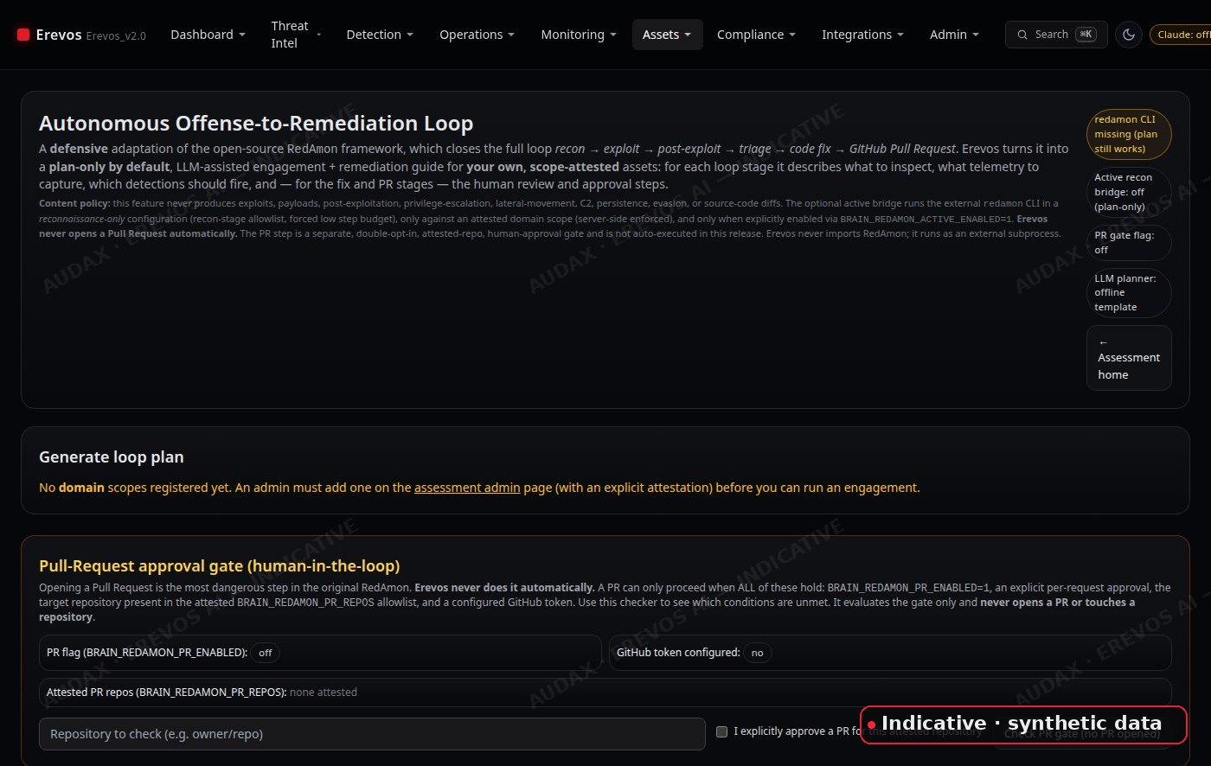This screenshot has height=766, width=1211.
Task: Open the Monitoring dropdown
Action: pyautogui.click(x=579, y=35)
